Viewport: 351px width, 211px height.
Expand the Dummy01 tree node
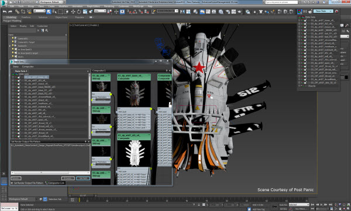(x=10, y=46)
